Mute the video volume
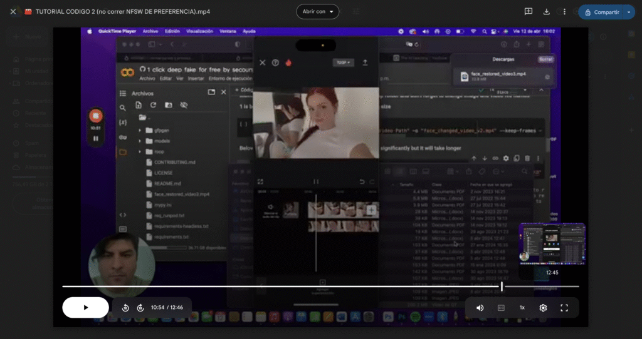The width and height of the screenshot is (642, 339). tap(480, 308)
